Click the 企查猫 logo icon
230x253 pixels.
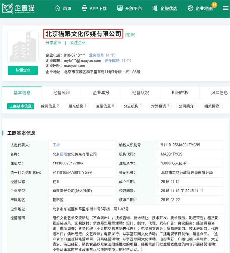[x=8, y=8]
